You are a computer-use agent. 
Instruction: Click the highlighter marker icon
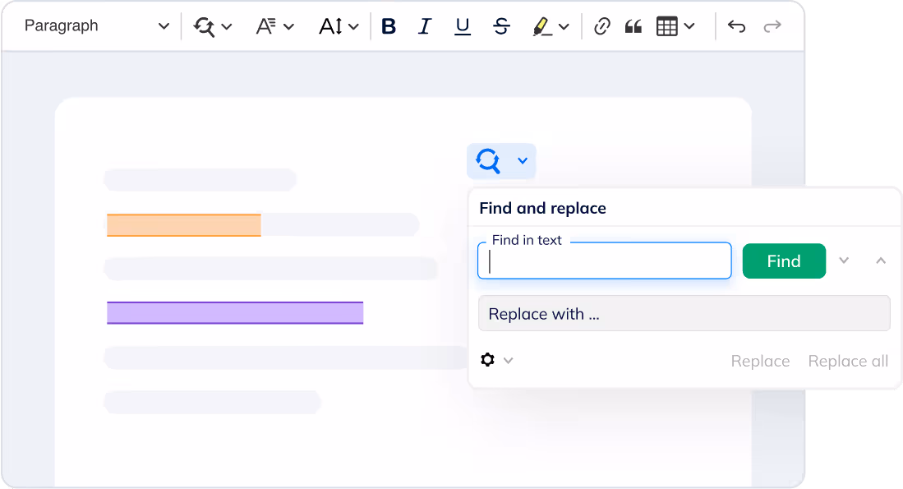[542, 26]
